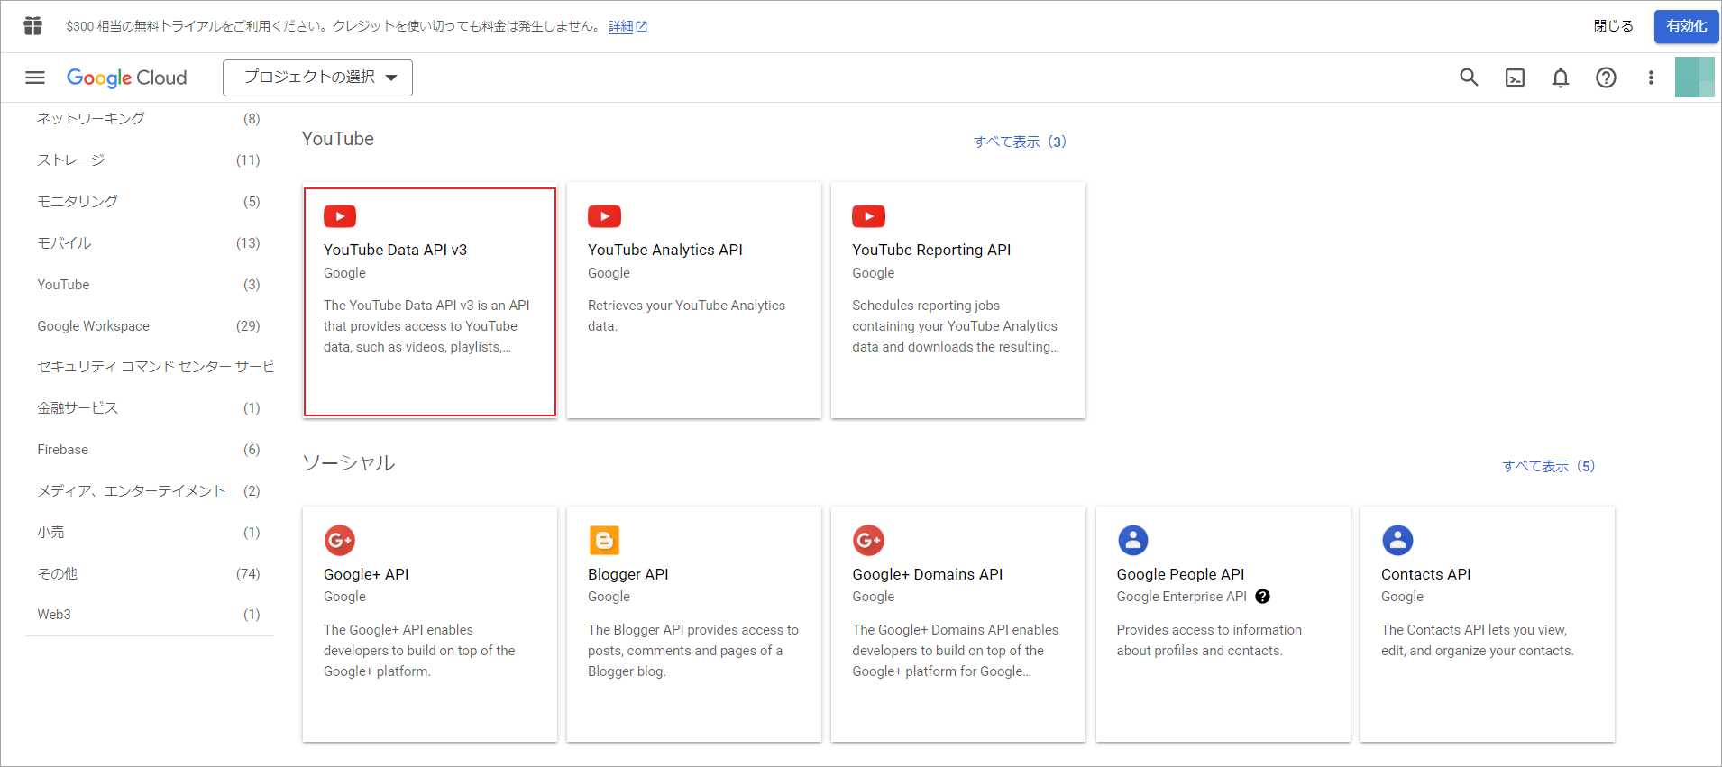Click the Contacts API person icon
This screenshot has width=1722, height=767.
tap(1397, 541)
